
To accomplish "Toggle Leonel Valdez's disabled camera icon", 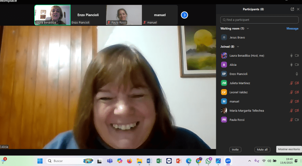I will point(297,92).
